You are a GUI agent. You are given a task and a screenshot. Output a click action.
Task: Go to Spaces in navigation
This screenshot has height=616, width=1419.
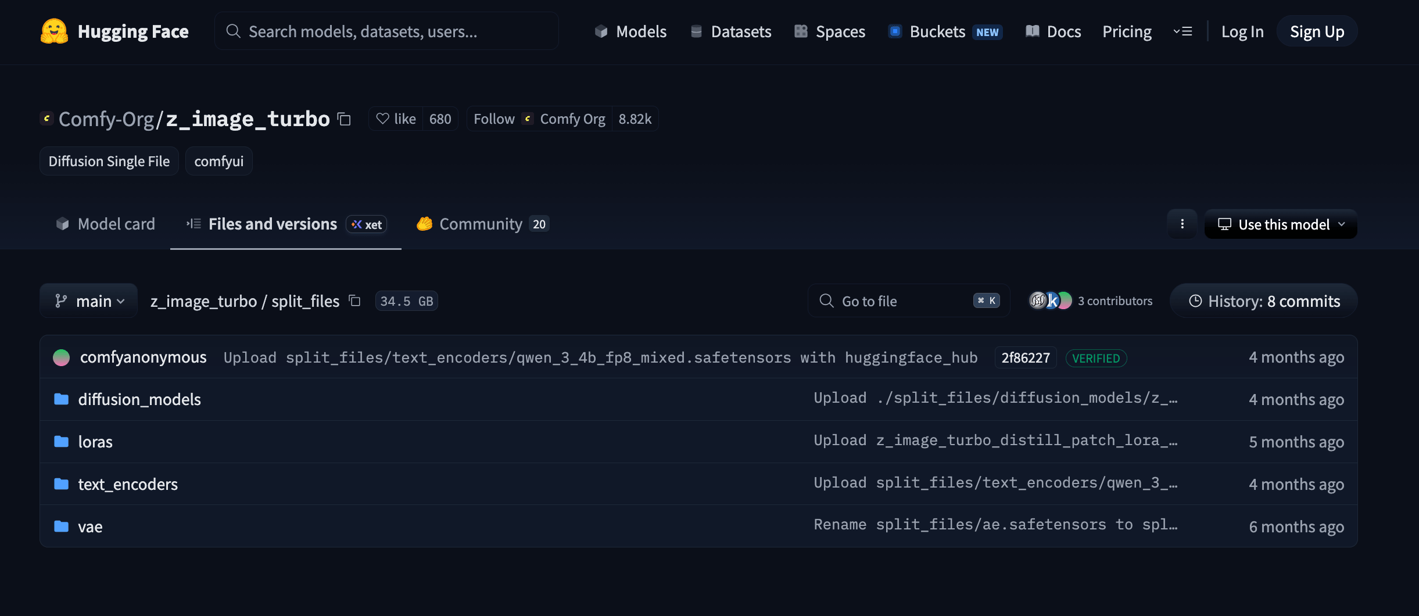click(829, 31)
